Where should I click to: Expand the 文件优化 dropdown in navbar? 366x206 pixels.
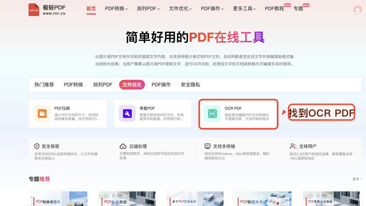tap(180, 9)
